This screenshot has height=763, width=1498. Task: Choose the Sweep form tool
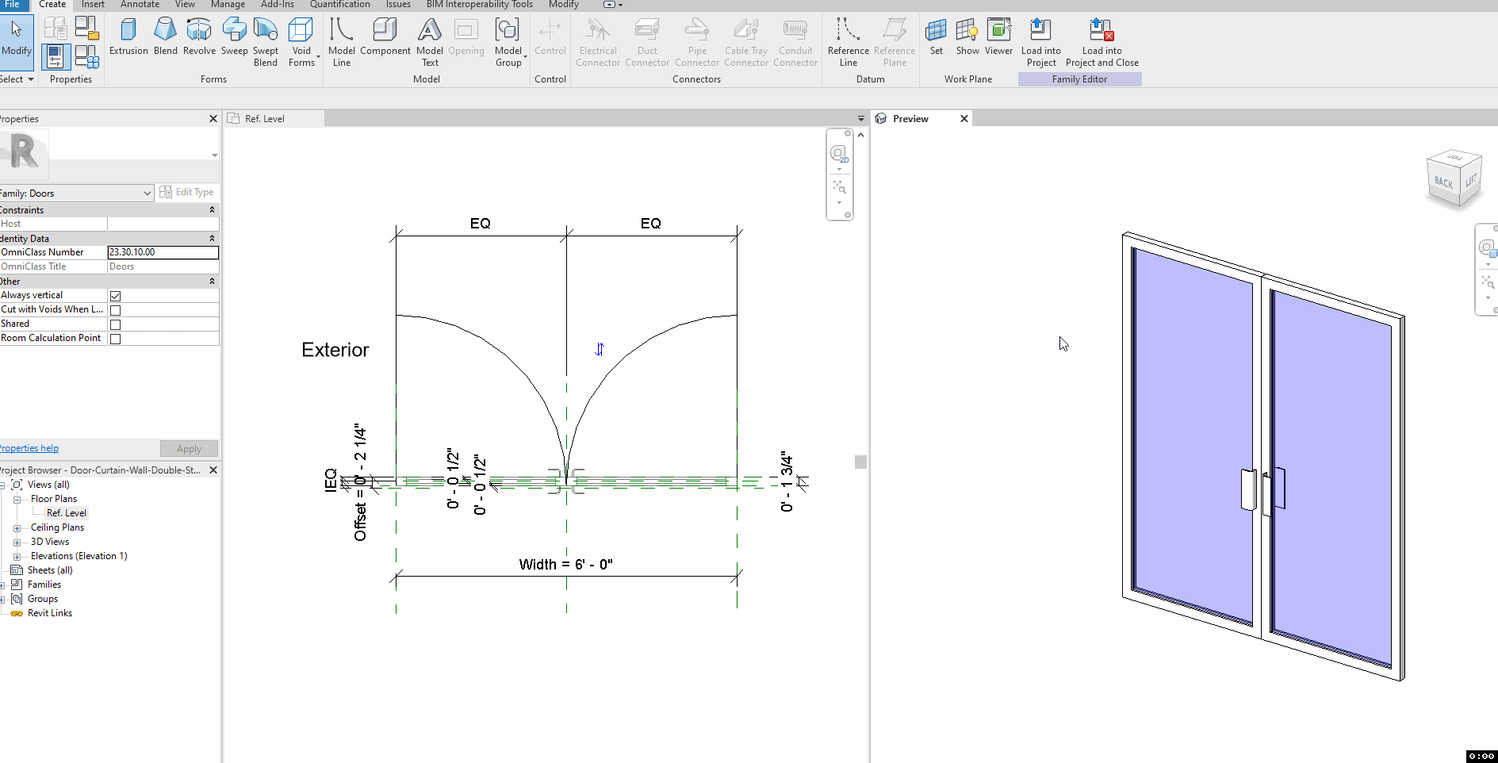[234, 37]
